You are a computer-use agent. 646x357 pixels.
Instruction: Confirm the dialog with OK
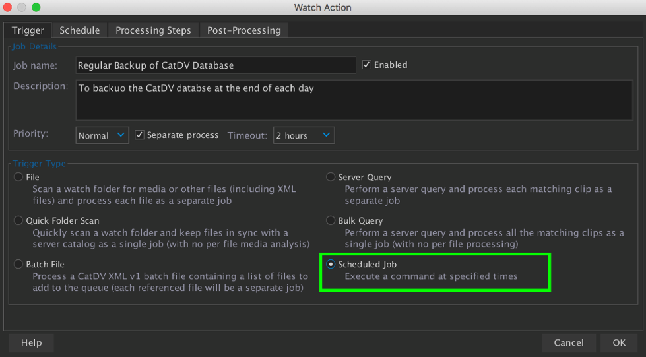click(618, 342)
